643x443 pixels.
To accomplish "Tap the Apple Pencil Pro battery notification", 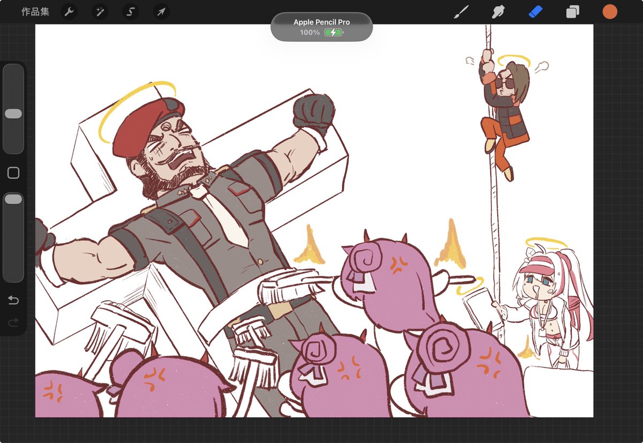I will 322,27.
